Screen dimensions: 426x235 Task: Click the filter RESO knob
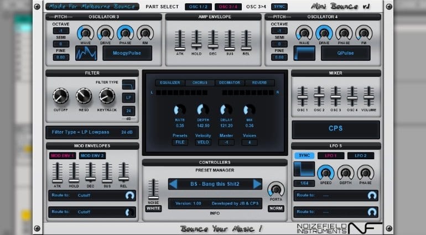tap(84, 96)
